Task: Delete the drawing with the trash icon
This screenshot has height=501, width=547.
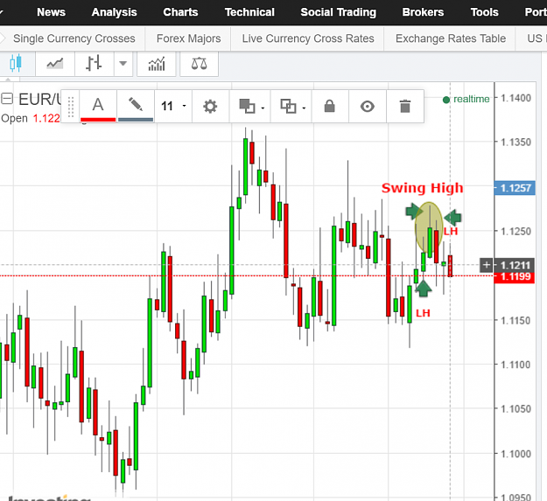Action: 405,106
